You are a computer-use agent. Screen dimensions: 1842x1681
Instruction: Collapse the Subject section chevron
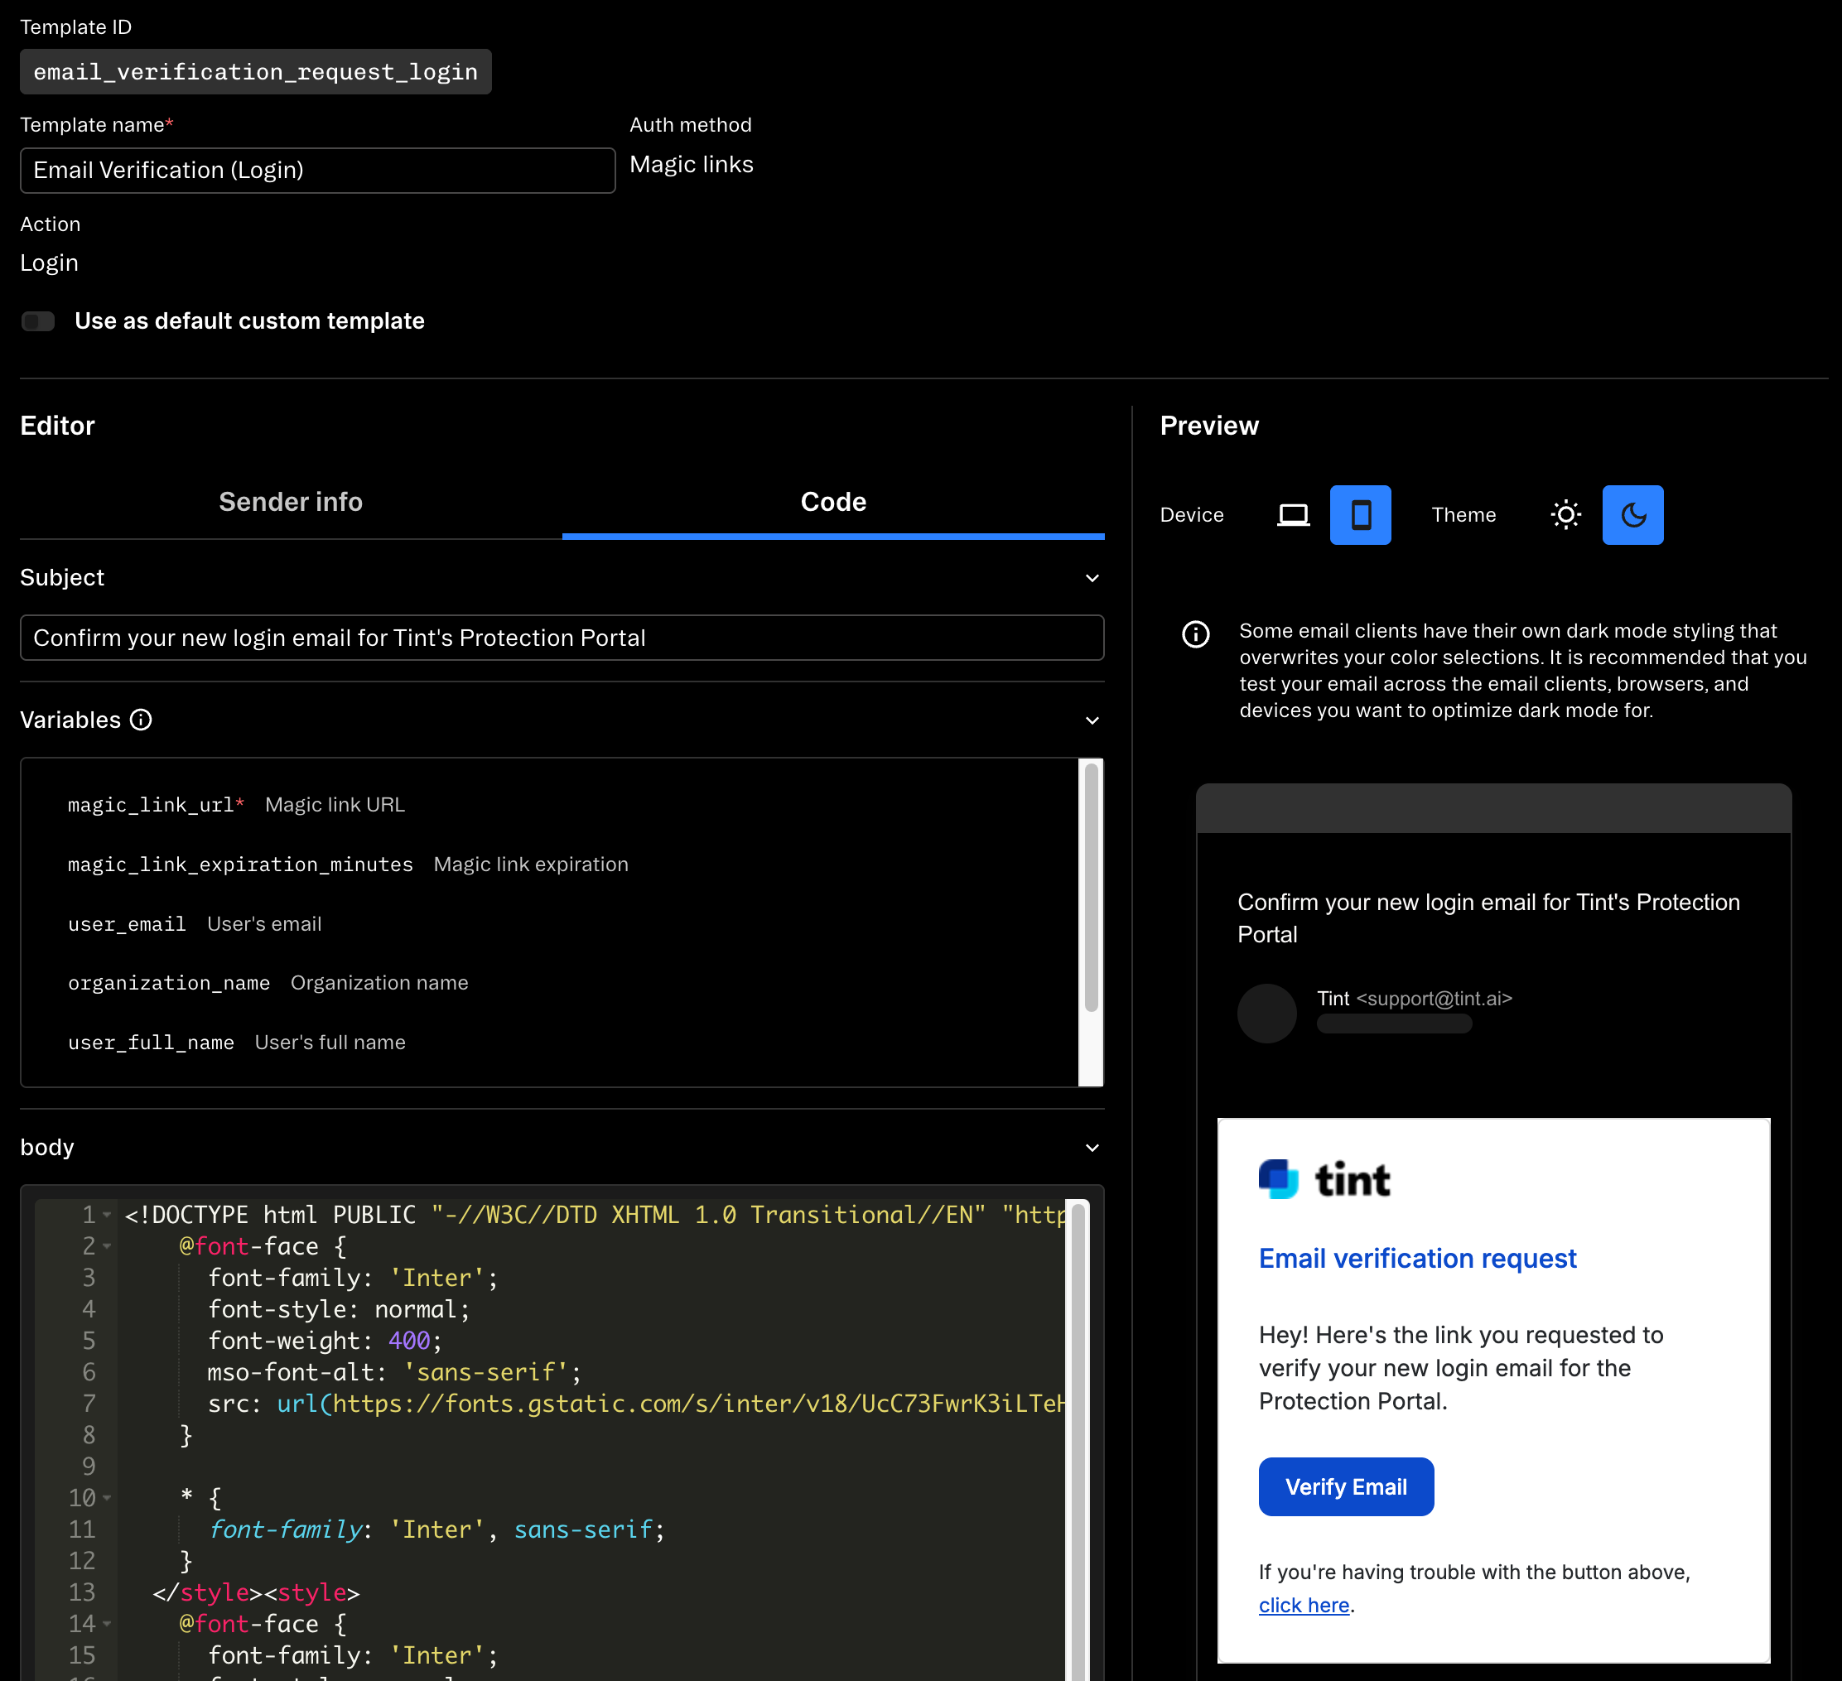(1091, 577)
